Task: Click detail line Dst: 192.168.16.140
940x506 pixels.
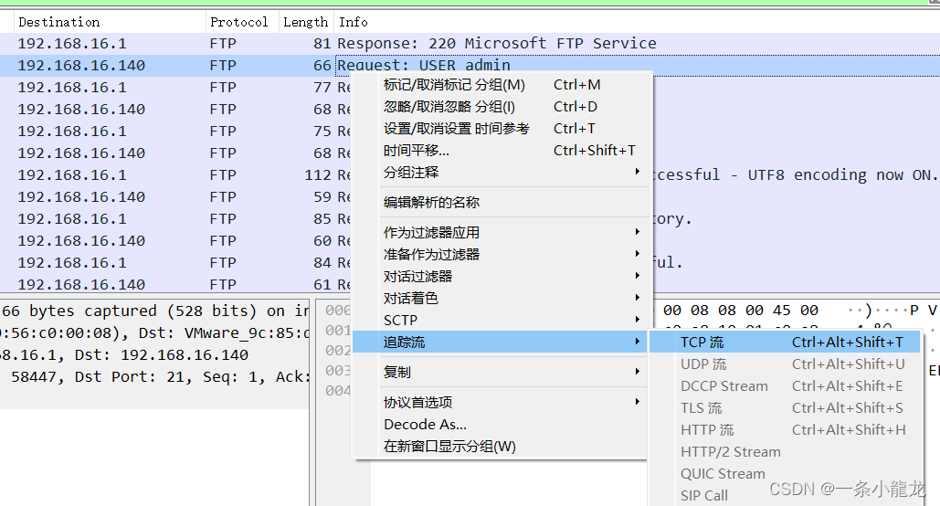Action: coord(154,355)
